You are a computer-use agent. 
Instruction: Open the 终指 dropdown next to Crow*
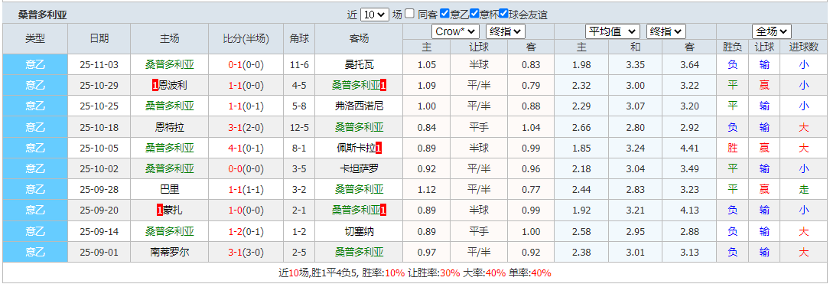pyautogui.click(x=506, y=32)
